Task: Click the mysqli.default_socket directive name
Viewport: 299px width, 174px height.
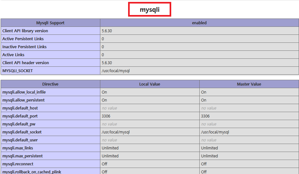Action: [x=22, y=132]
